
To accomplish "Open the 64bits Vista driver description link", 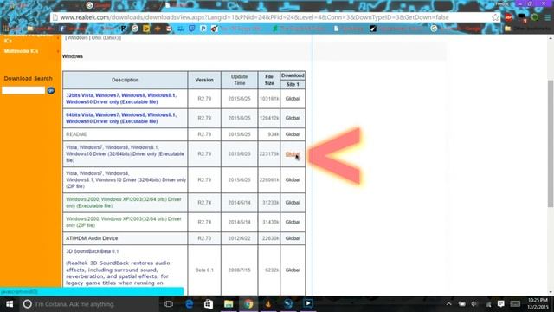I will pyautogui.click(x=121, y=118).
